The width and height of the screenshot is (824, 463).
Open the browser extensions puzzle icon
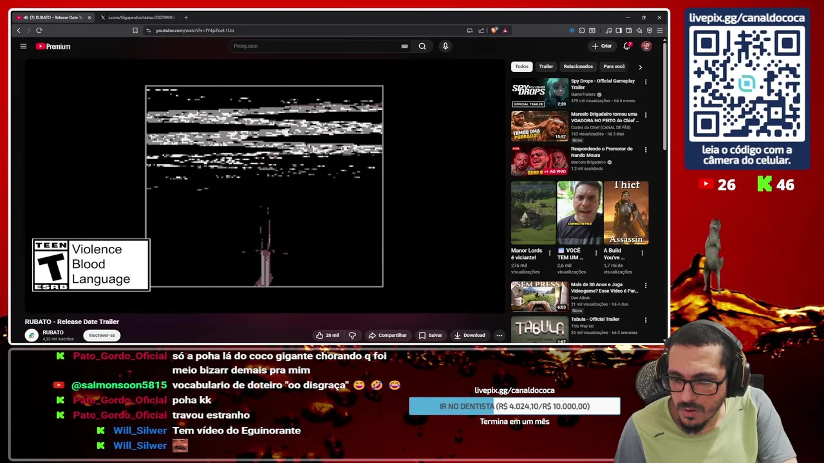pos(582,30)
